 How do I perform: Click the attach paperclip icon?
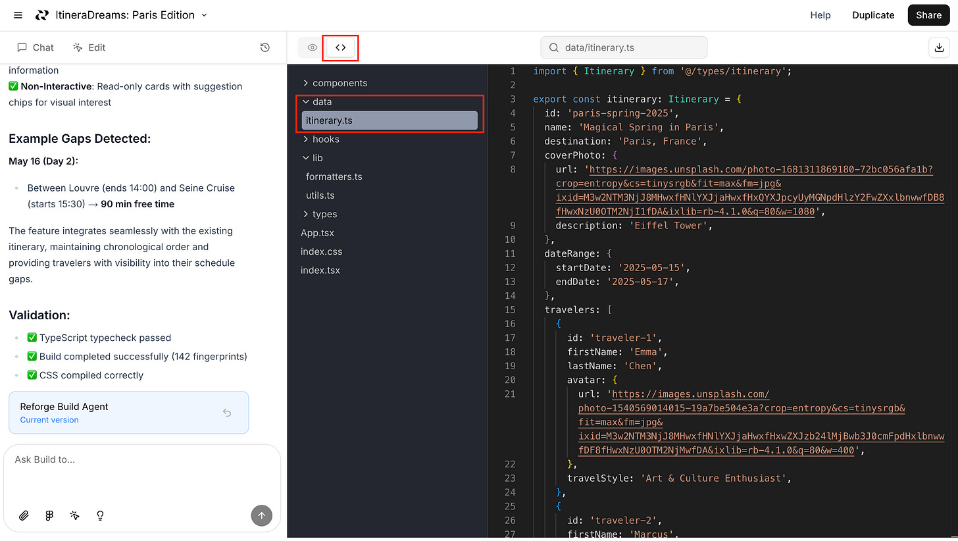pos(24,515)
